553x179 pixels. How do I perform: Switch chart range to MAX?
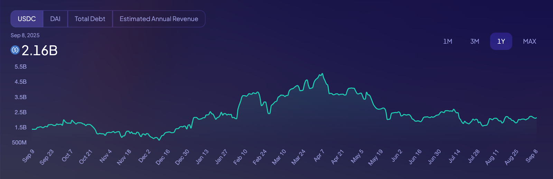(529, 41)
